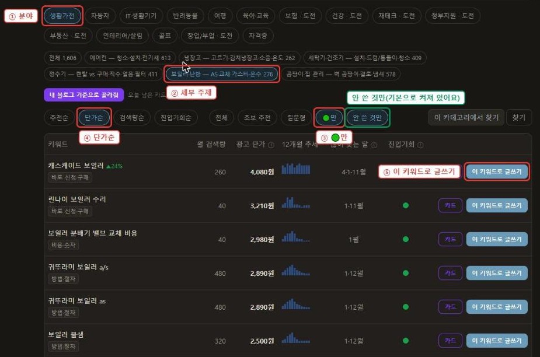The height and width of the screenshot is (357, 540).
Task: Toggle the 안 쓴 것만 filter
Action: coord(367,118)
